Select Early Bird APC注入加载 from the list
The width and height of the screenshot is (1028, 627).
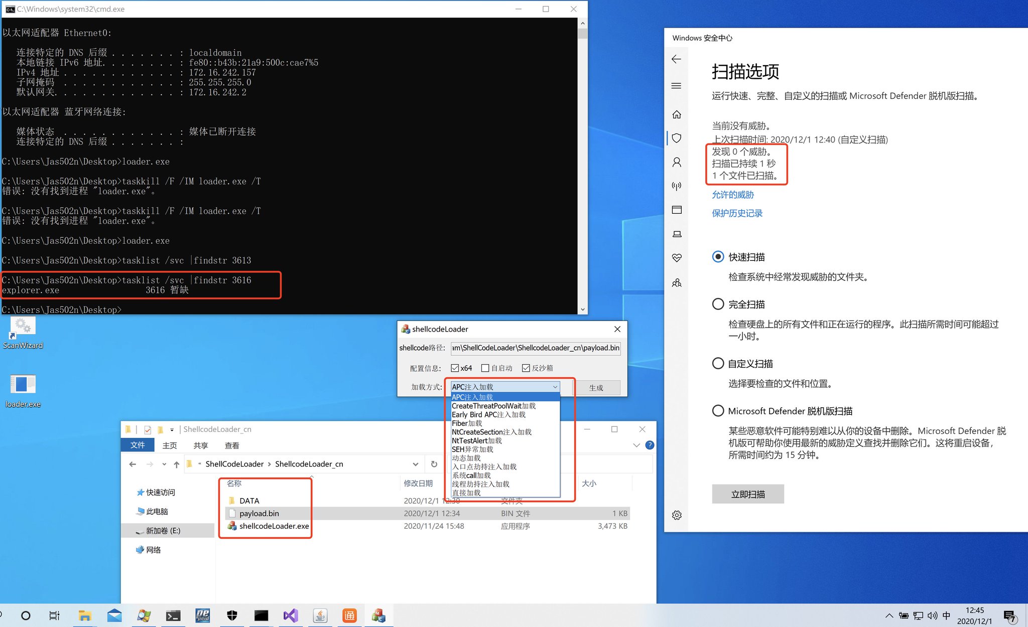click(x=488, y=415)
